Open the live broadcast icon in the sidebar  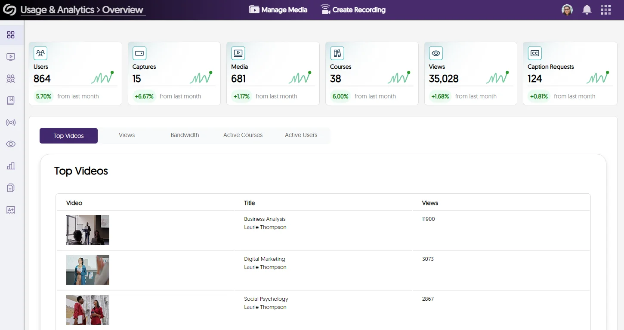click(11, 122)
